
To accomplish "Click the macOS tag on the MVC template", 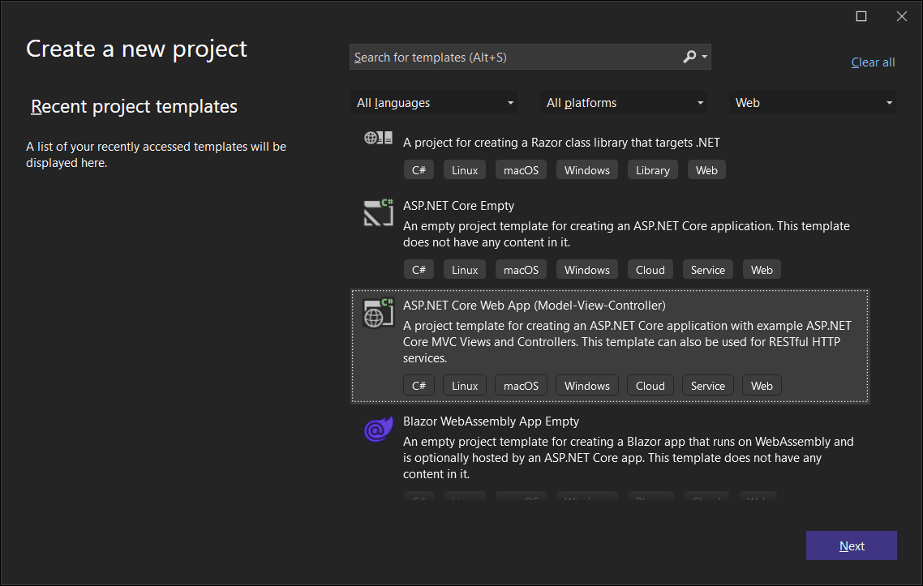I will pos(521,385).
